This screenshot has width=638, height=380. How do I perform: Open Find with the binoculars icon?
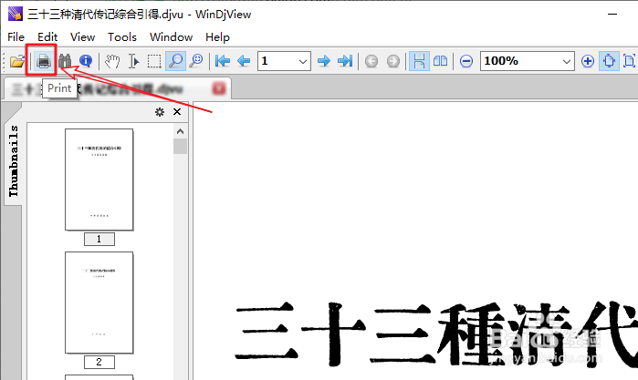coord(65,61)
